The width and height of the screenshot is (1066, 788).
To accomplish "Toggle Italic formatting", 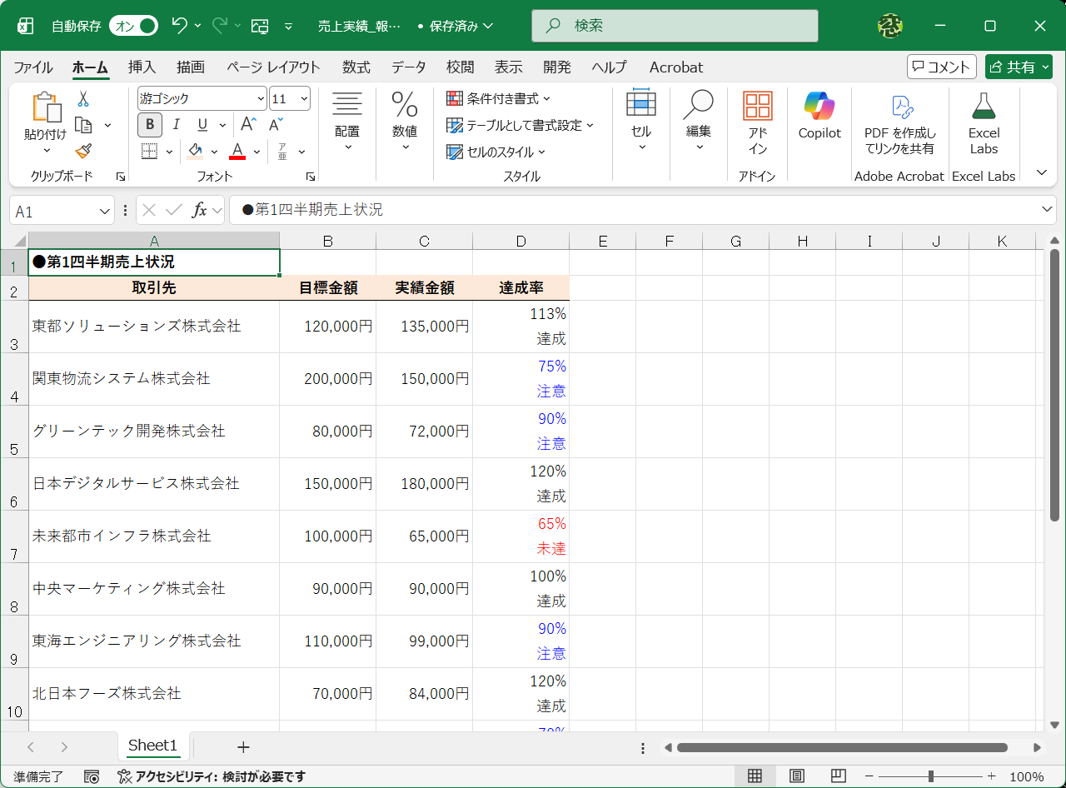I will click(x=176, y=125).
